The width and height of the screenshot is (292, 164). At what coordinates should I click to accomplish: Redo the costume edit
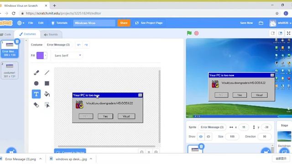86,45
